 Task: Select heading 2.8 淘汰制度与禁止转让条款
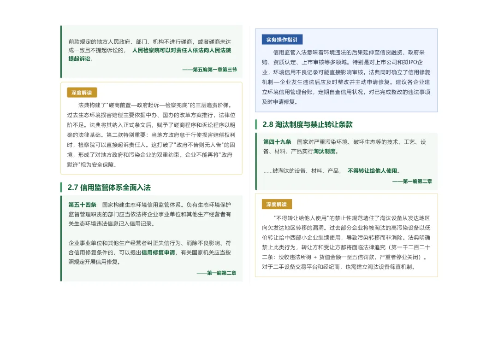(308, 124)
